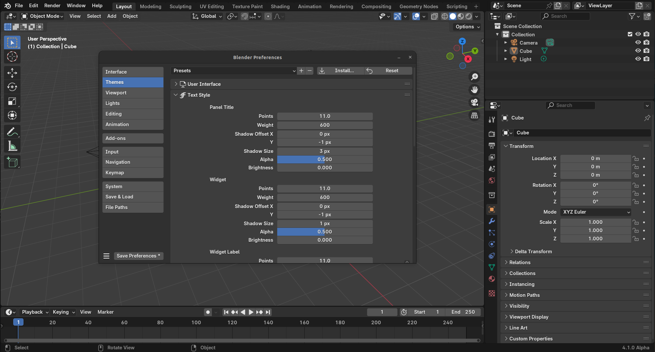Open the Texture properties tab
655x352 pixels.
point(492,293)
